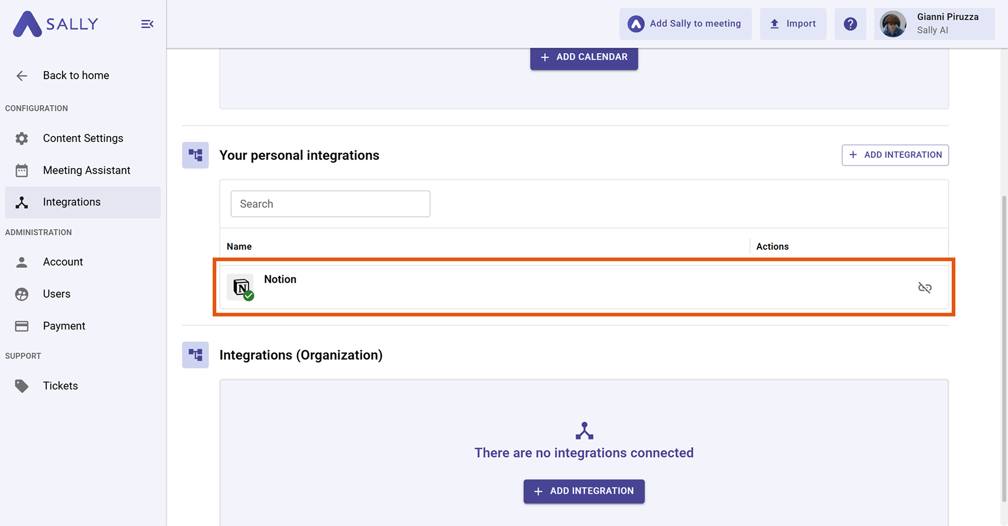The width and height of the screenshot is (1008, 526).
Task: Click Add Integration under Organization
Action: coord(584,491)
